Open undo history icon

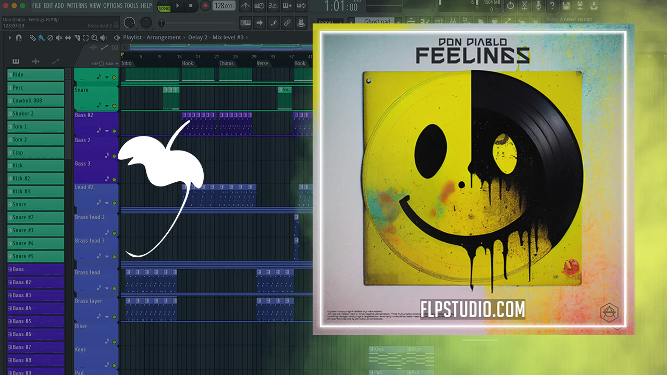pyautogui.click(x=510, y=6)
